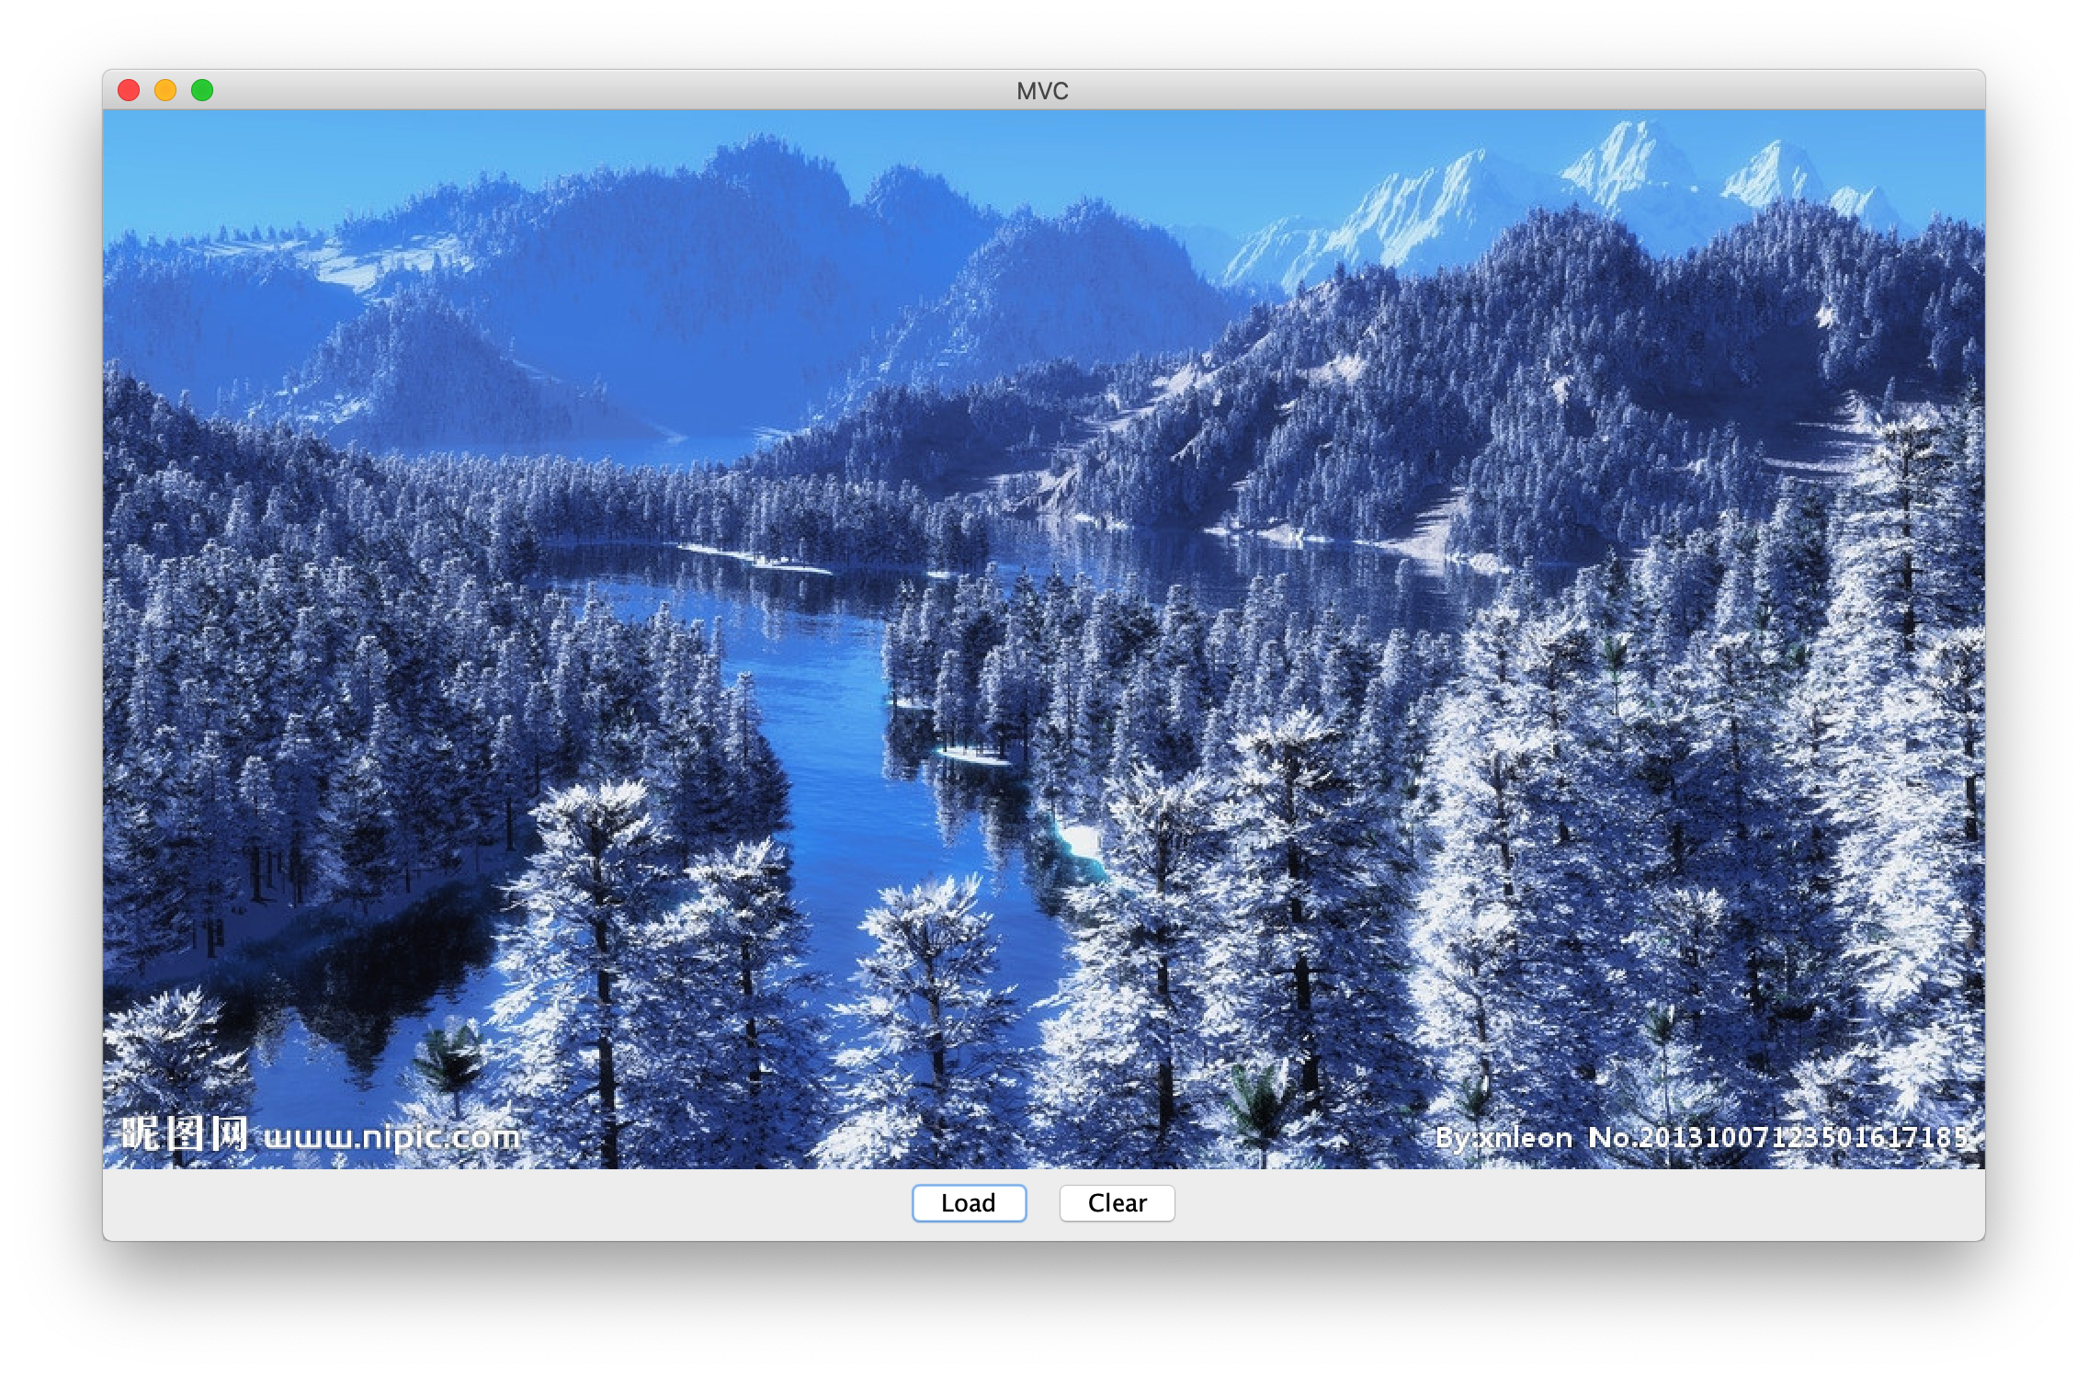Viewport: 2088px width, 1377px height.
Task: Close the MVC window with red button
Action: pos(129,90)
